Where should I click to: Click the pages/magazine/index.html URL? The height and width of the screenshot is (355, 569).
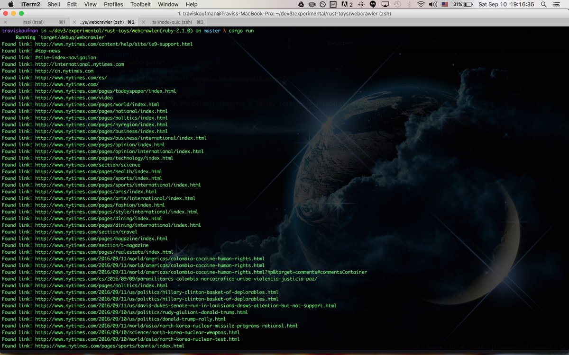tap(101, 239)
